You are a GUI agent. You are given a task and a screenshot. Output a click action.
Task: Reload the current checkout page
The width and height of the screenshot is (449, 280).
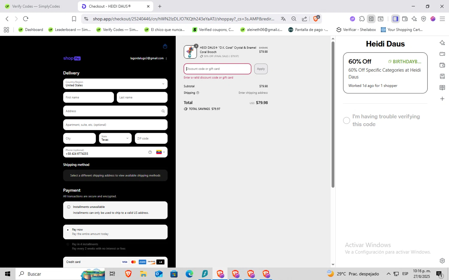tap(26, 19)
